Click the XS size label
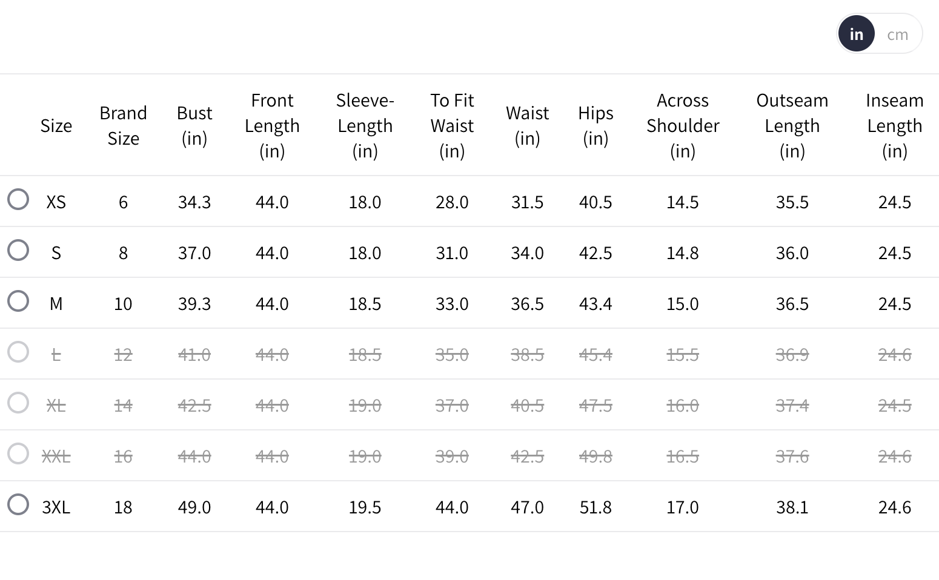Screen dimensions: 939x580 56,202
